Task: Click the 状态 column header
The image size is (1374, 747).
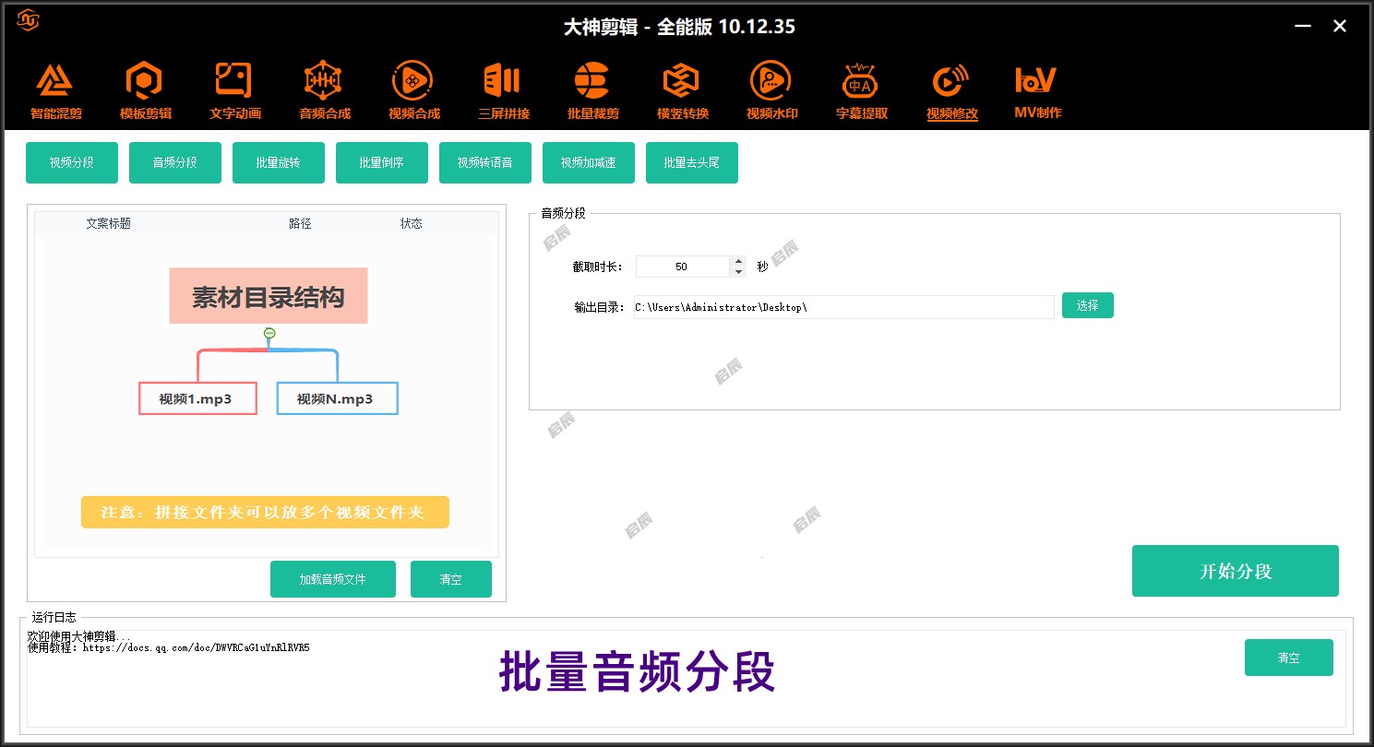Action: (412, 223)
